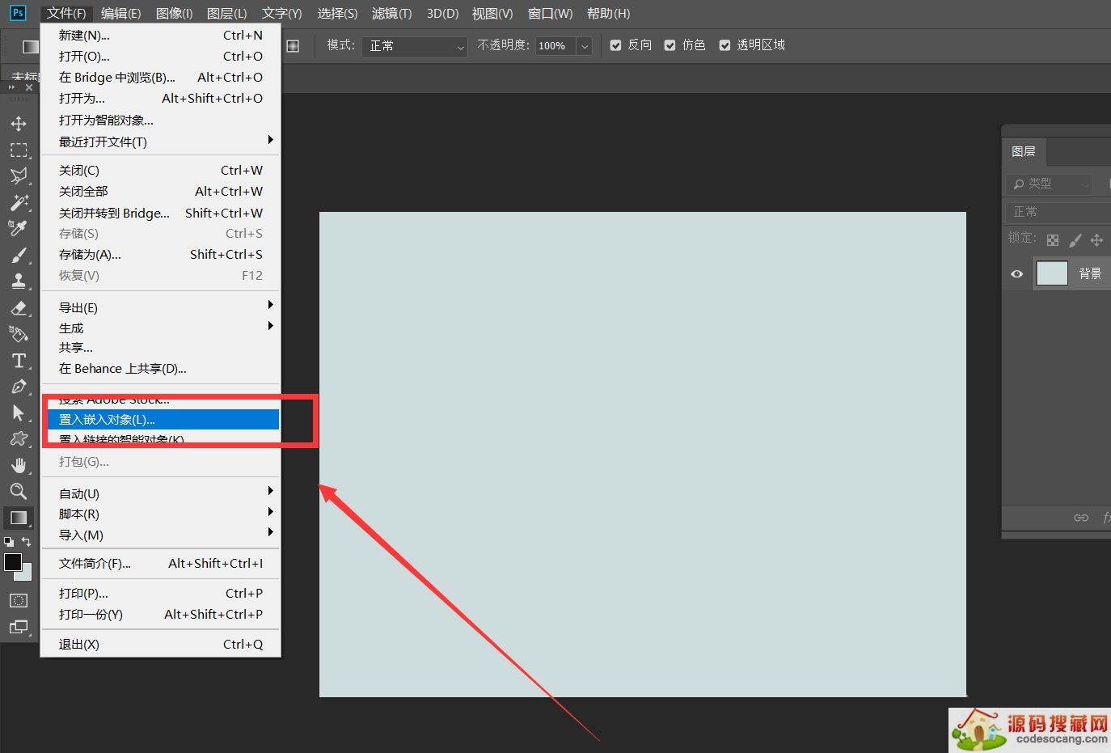Select the Pen tool
This screenshot has width=1111, height=753.
(19, 387)
